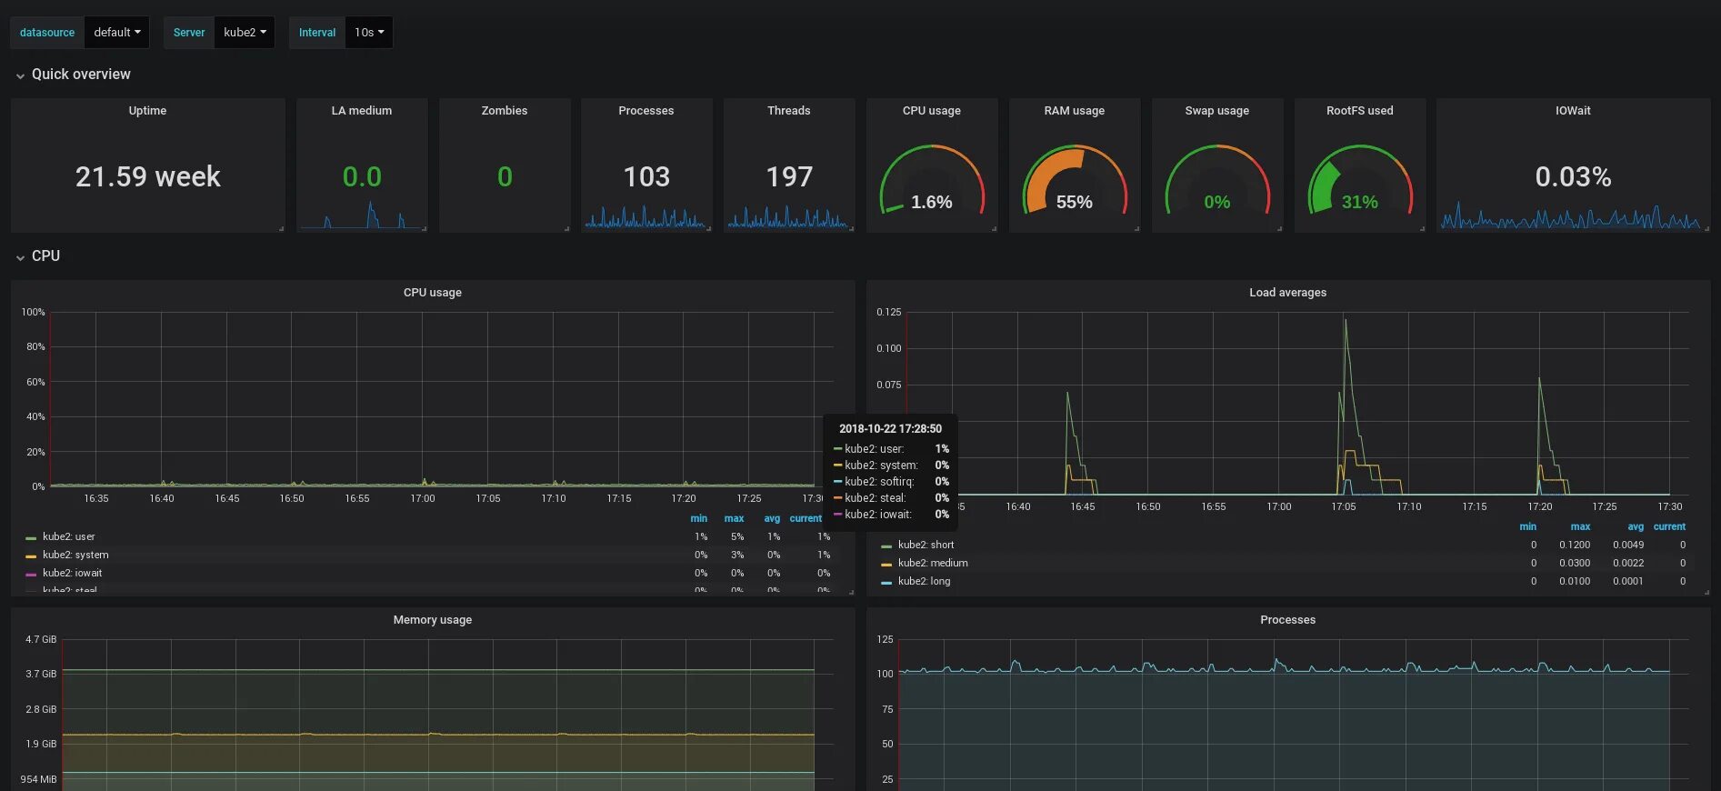The width and height of the screenshot is (1721, 791).
Task: Open the RootFS used panel title
Action: (x=1360, y=111)
